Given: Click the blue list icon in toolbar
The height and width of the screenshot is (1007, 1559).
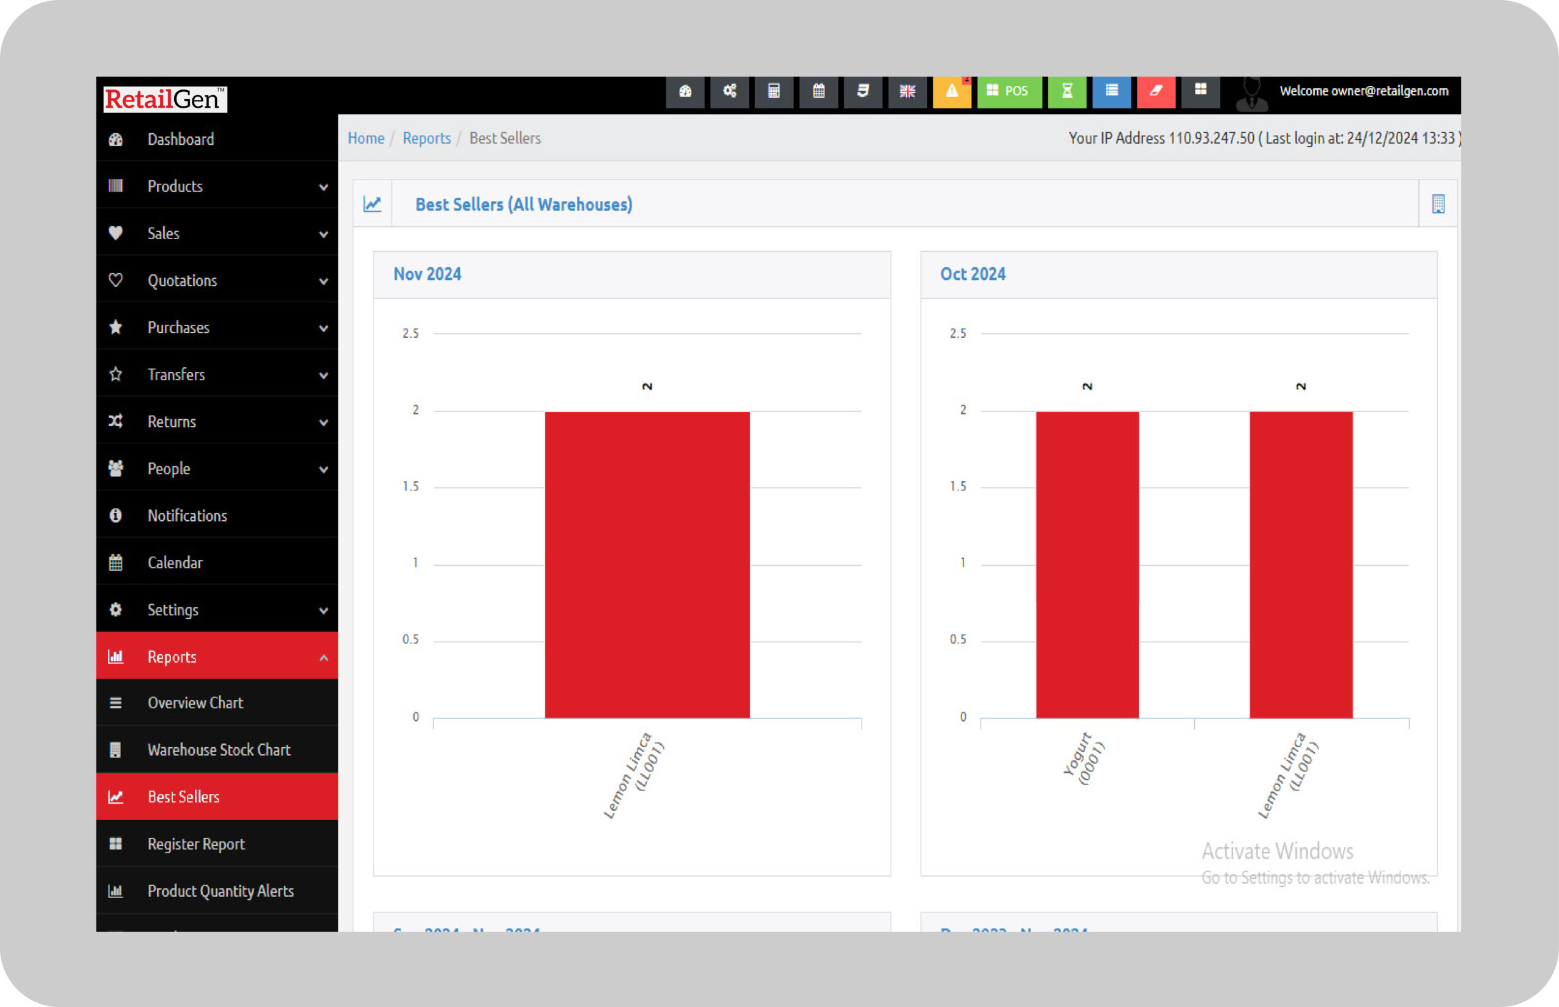Looking at the screenshot, I should tap(1111, 91).
